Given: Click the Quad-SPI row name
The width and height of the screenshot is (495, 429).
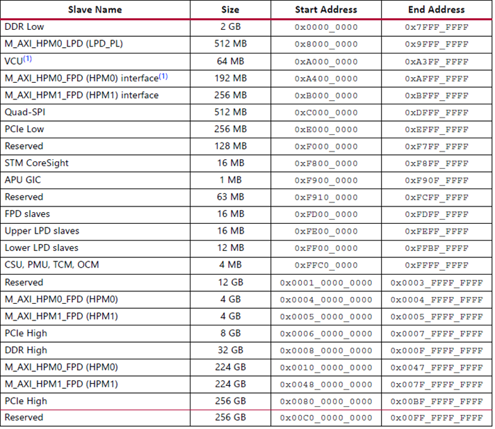Looking at the screenshot, I should pos(25,113).
